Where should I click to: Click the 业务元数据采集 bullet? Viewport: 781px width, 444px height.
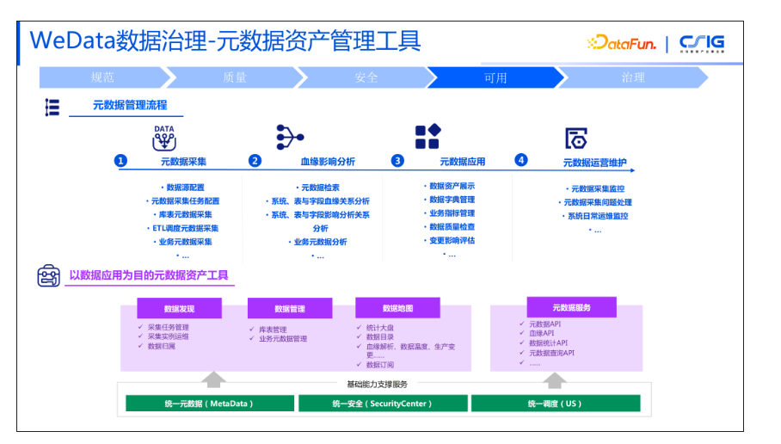tap(185, 242)
